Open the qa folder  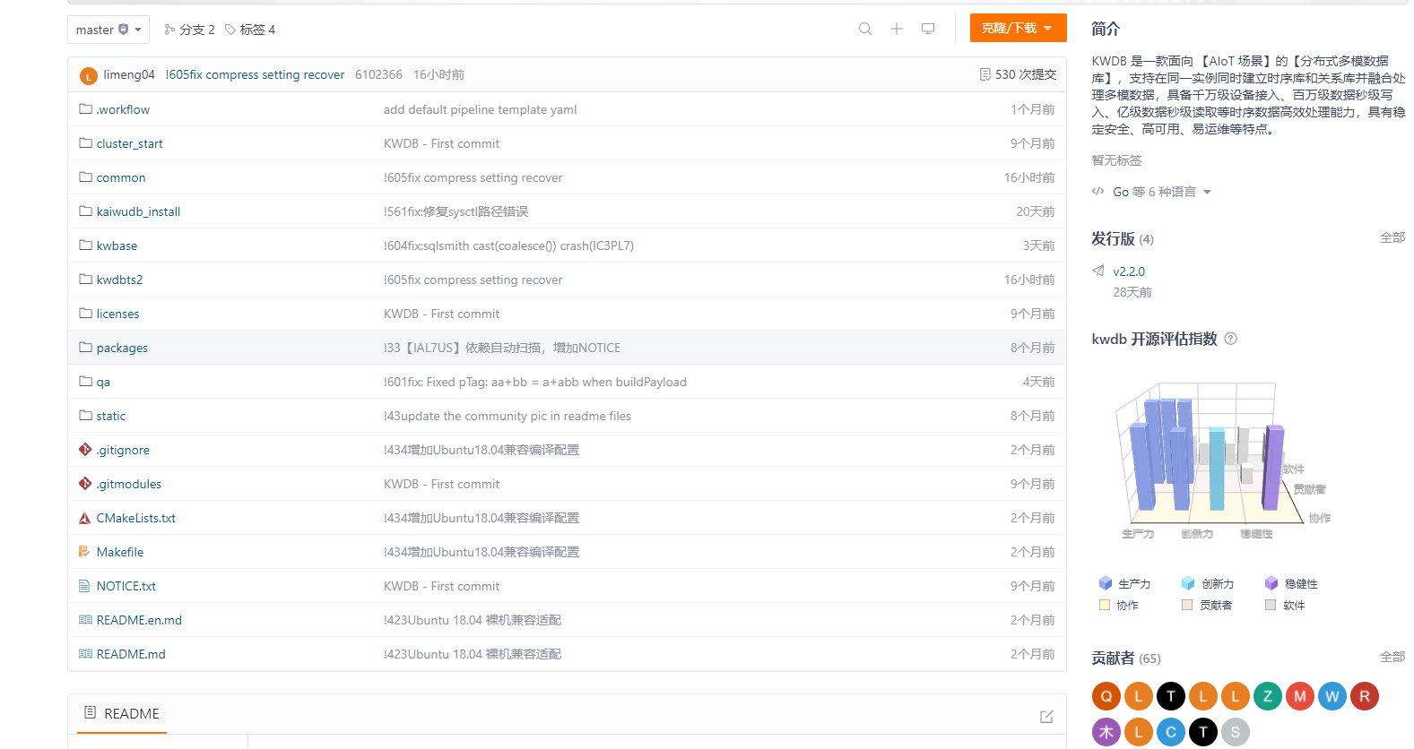tap(103, 382)
